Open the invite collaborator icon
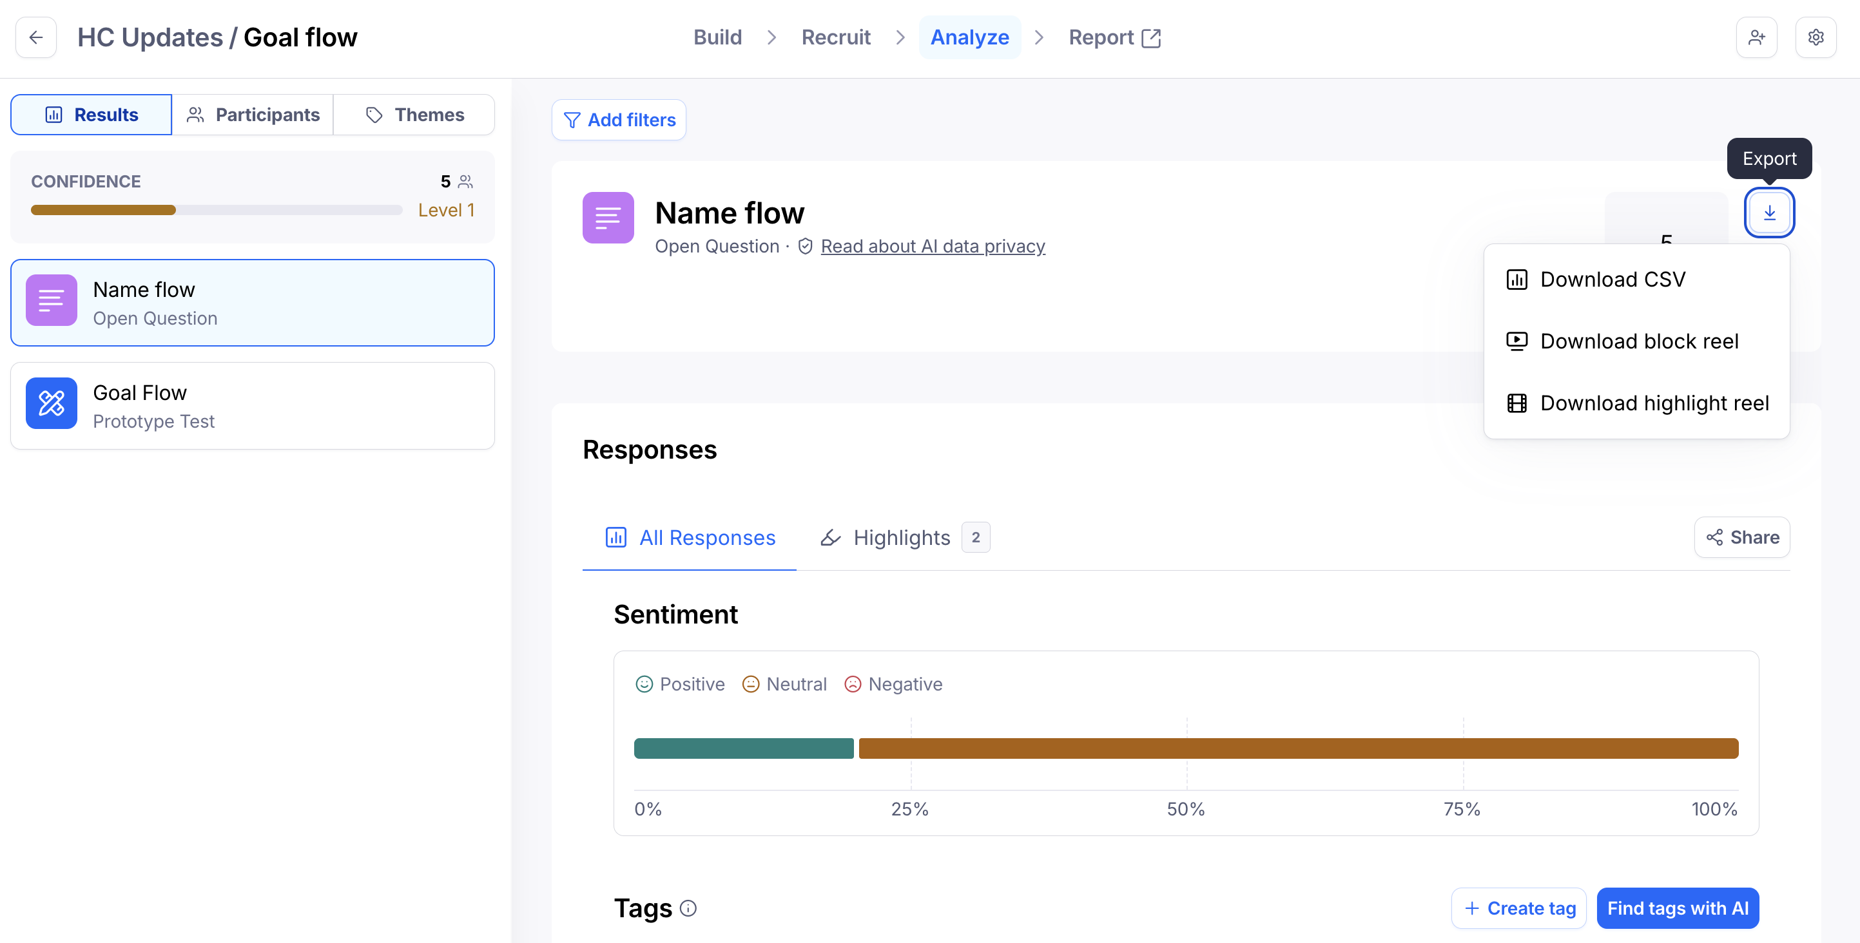Screen dimensions: 1860x943 pos(1756,37)
